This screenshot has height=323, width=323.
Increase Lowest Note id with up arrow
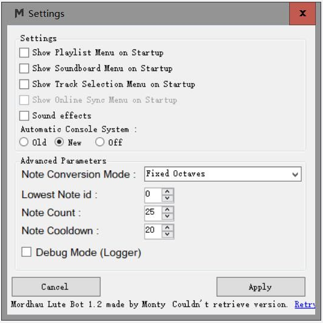coord(168,192)
